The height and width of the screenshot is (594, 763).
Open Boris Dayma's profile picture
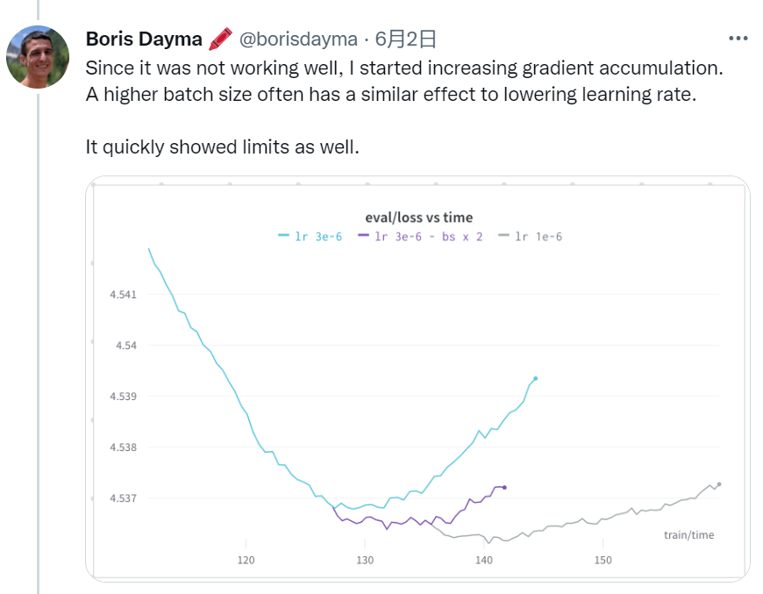click(38, 57)
